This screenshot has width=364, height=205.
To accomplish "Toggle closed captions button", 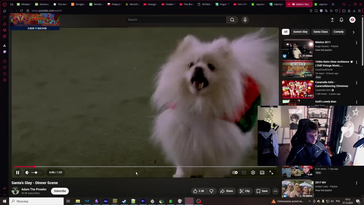I will (x=244, y=173).
